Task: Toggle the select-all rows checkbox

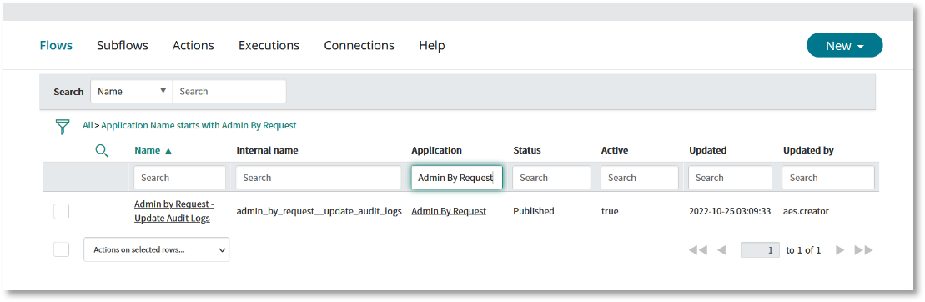Action: 62,249
